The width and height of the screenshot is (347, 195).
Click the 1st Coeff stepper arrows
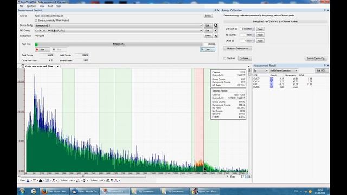click(253, 35)
